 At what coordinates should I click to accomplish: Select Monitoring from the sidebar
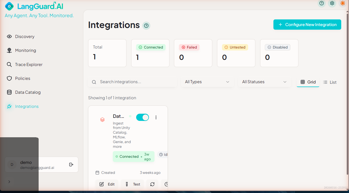26,50
